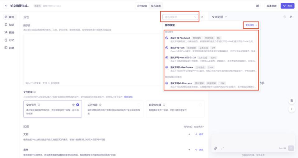Image resolution: width=298 pixels, height=158 pixels.
Task: Click the 0/6144 character counter
Action: [x=282, y=148]
